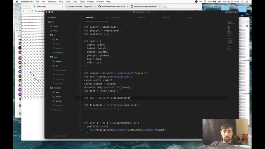
Task: Close the _main.sass editor tab
Action: pyautogui.click(x=158, y=17)
